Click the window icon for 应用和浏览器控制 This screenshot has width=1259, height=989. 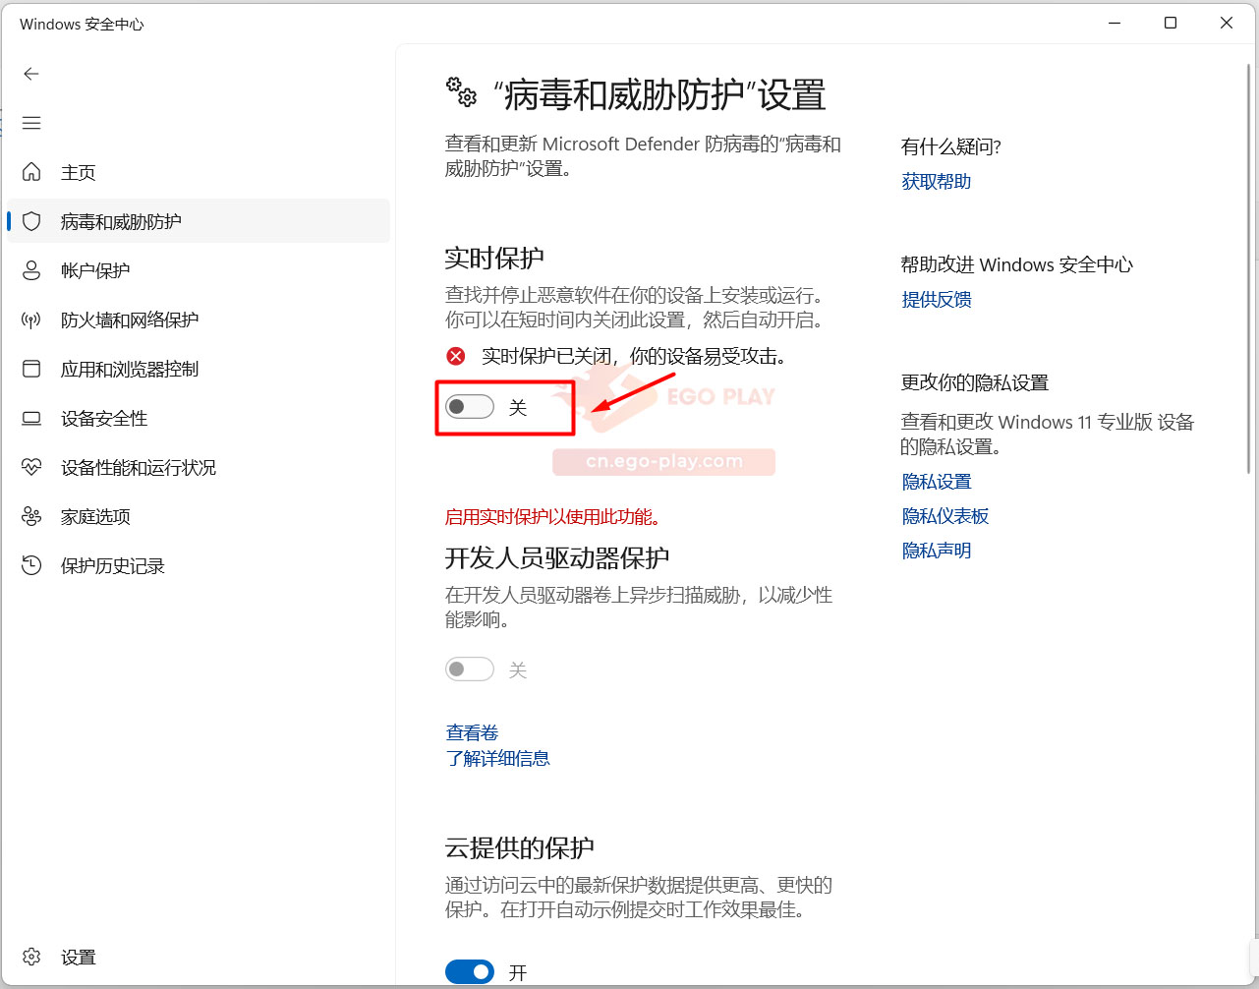point(31,369)
